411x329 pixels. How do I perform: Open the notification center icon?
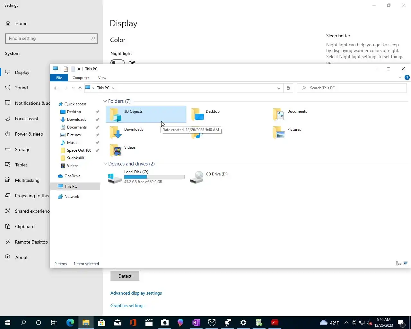tap(401, 323)
